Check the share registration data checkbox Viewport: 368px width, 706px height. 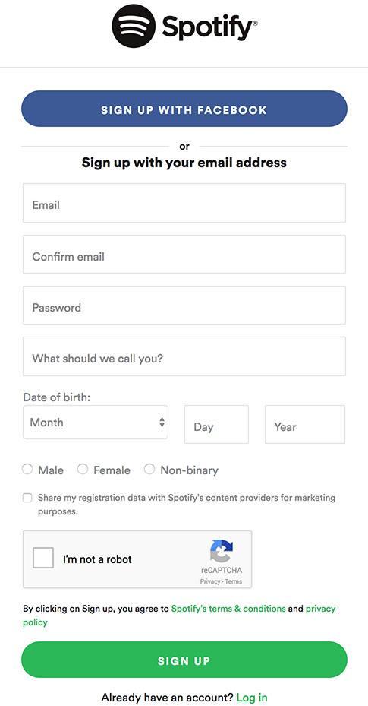click(x=27, y=498)
